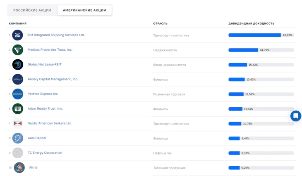The width and height of the screenshot is (302, 176).
Task: Click the PetMed Express logo icon
Action: [17, 94]
